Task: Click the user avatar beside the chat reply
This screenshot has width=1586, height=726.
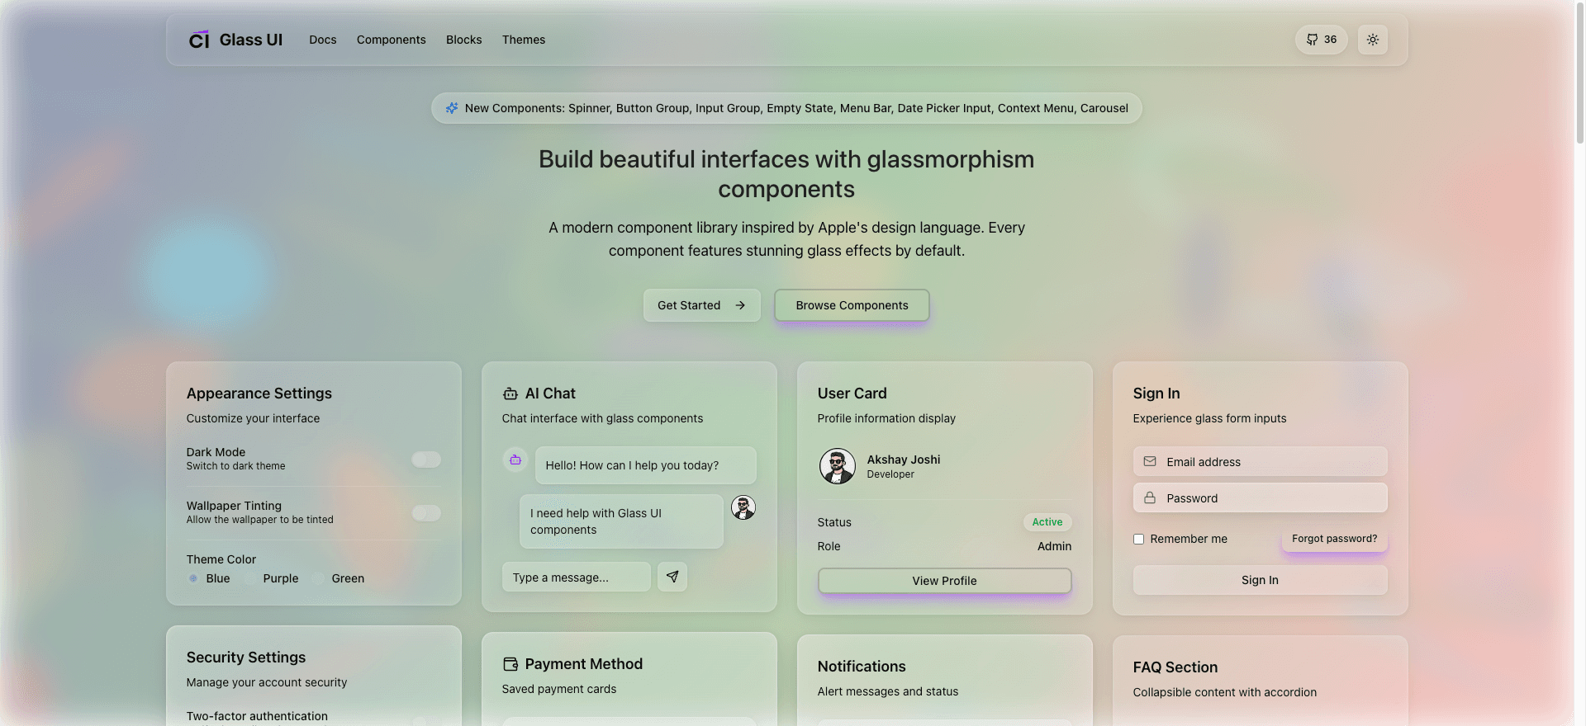Action: (743, 507)
